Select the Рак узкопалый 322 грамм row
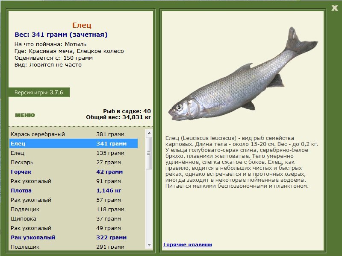Viewport: 342px width, 256px height. [x=74, y=237]
